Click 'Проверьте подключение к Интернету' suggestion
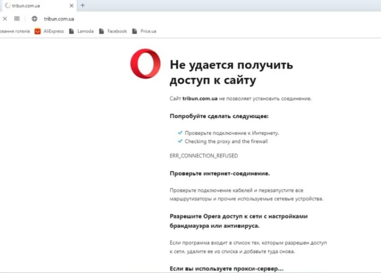381x273 pixels. coord(232,133)
